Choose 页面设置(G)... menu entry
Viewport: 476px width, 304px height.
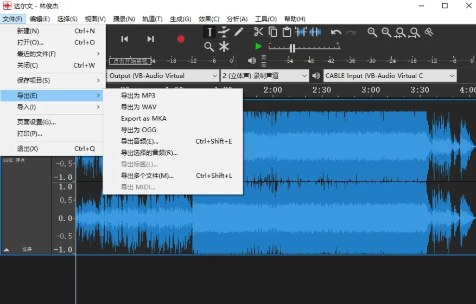(53, 122)
